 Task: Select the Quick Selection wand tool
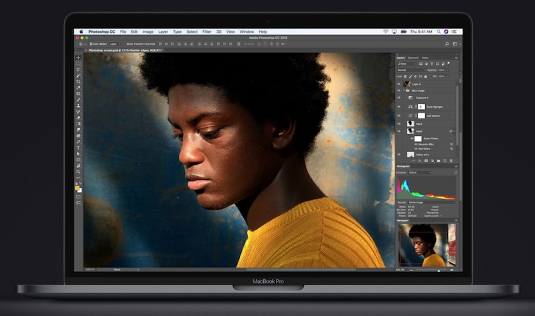point(78,76)
